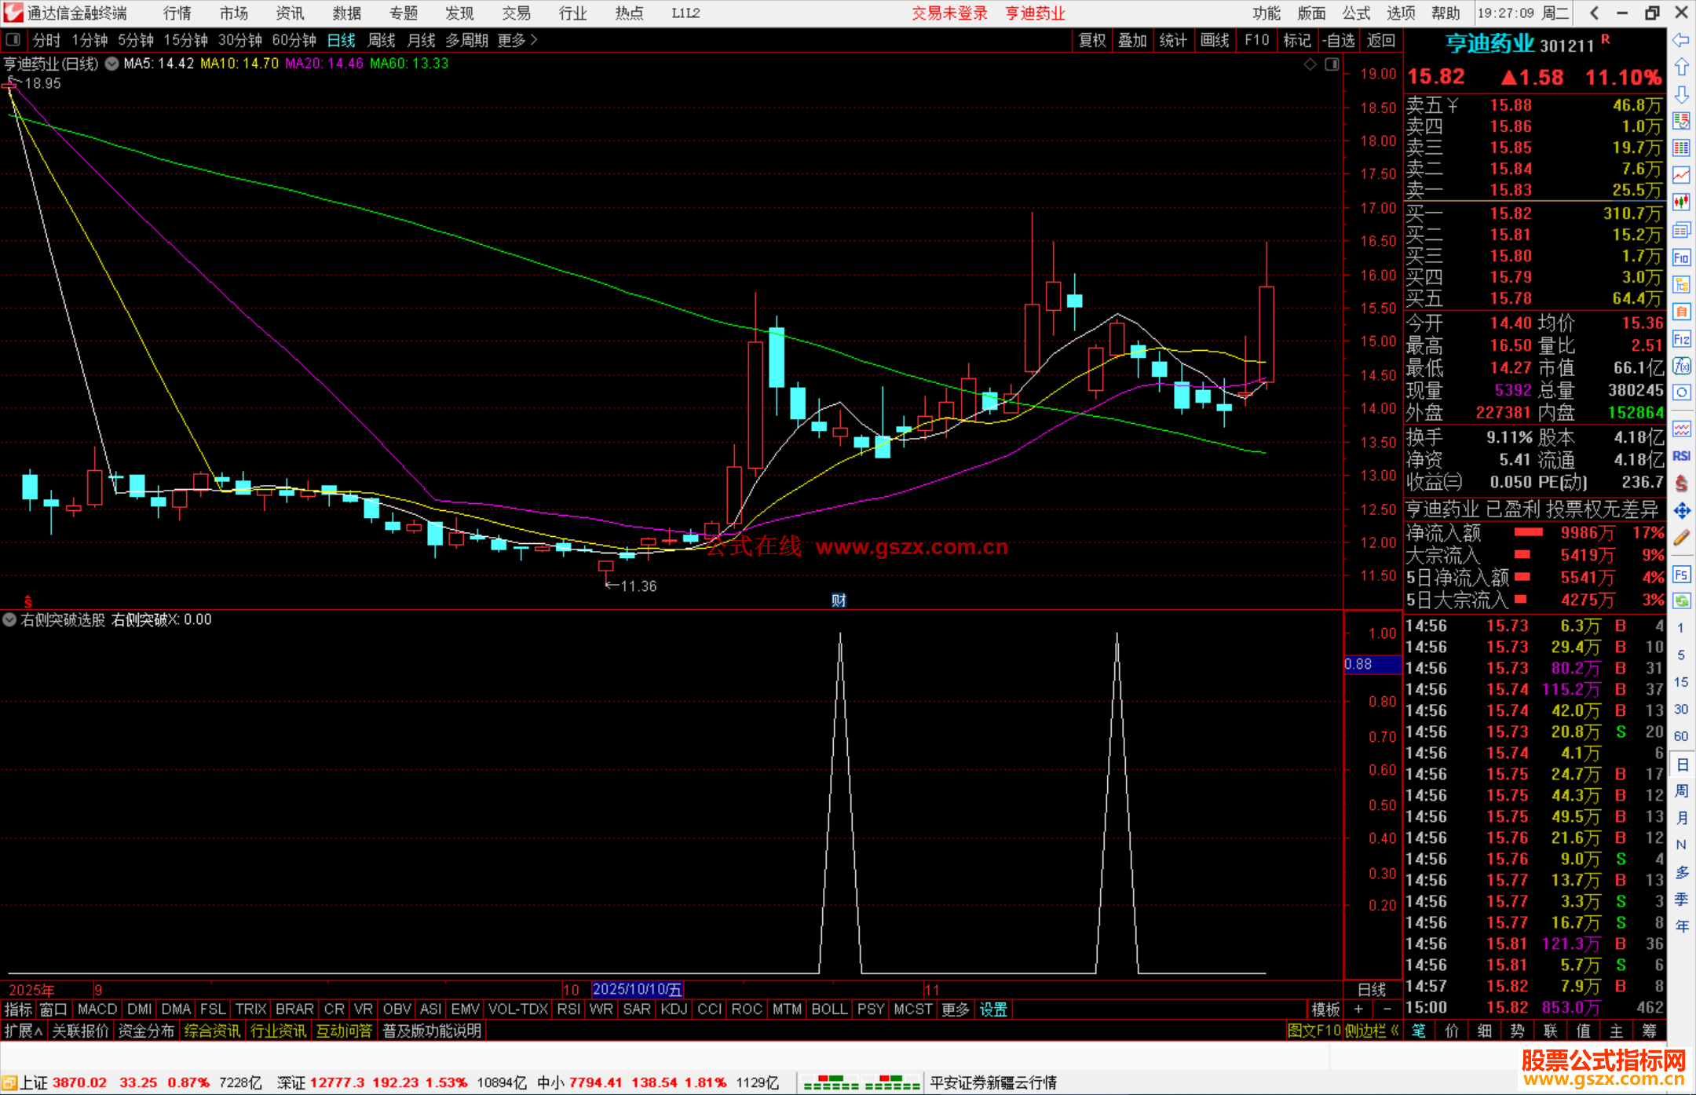This screenshot has width=1696, height=1095.
Task: Switch to the MACD indicator tab
Action: (97, 1009)
